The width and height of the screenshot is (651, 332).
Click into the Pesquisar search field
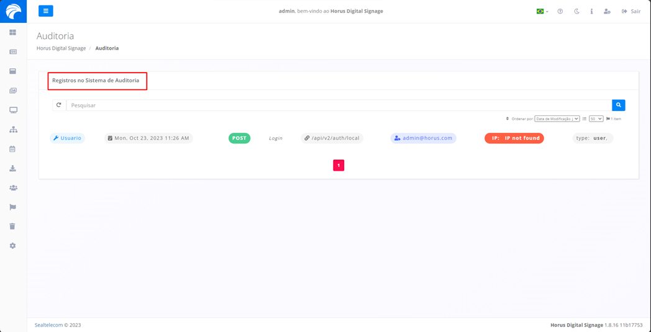339,105
